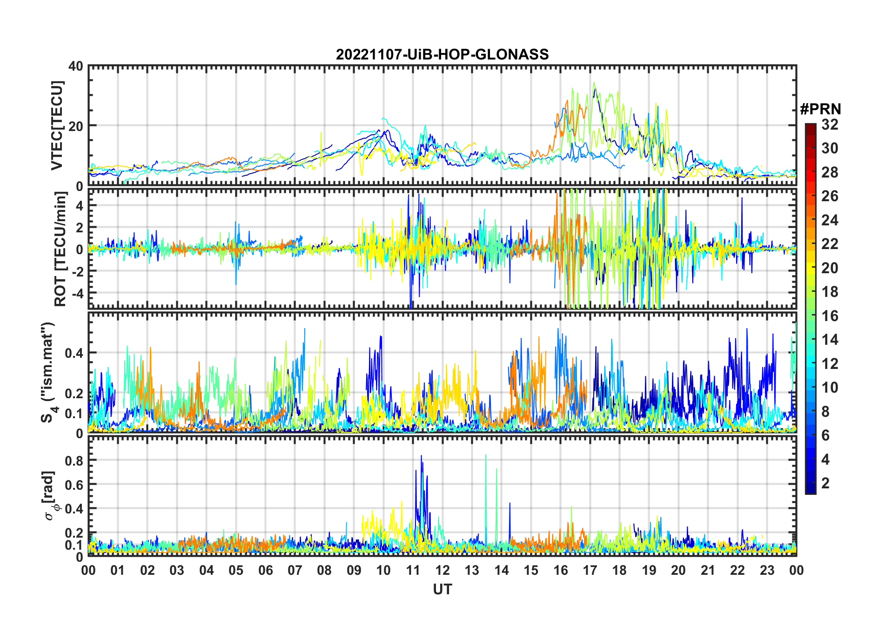Click colorbar tick label 14
This screenshot has height=618, width=885.
point(830,339)
